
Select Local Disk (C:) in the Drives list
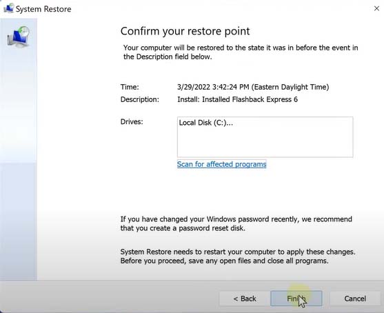click(205, 123)
